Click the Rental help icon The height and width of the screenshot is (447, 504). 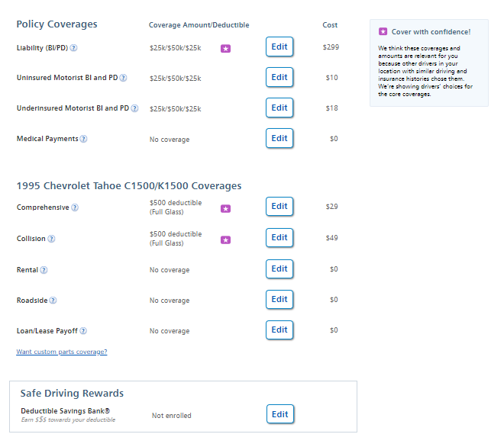click(x=44, y=270)
